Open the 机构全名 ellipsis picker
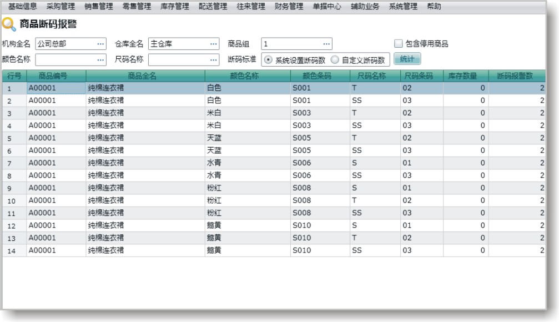 click(x=100, y=44)
